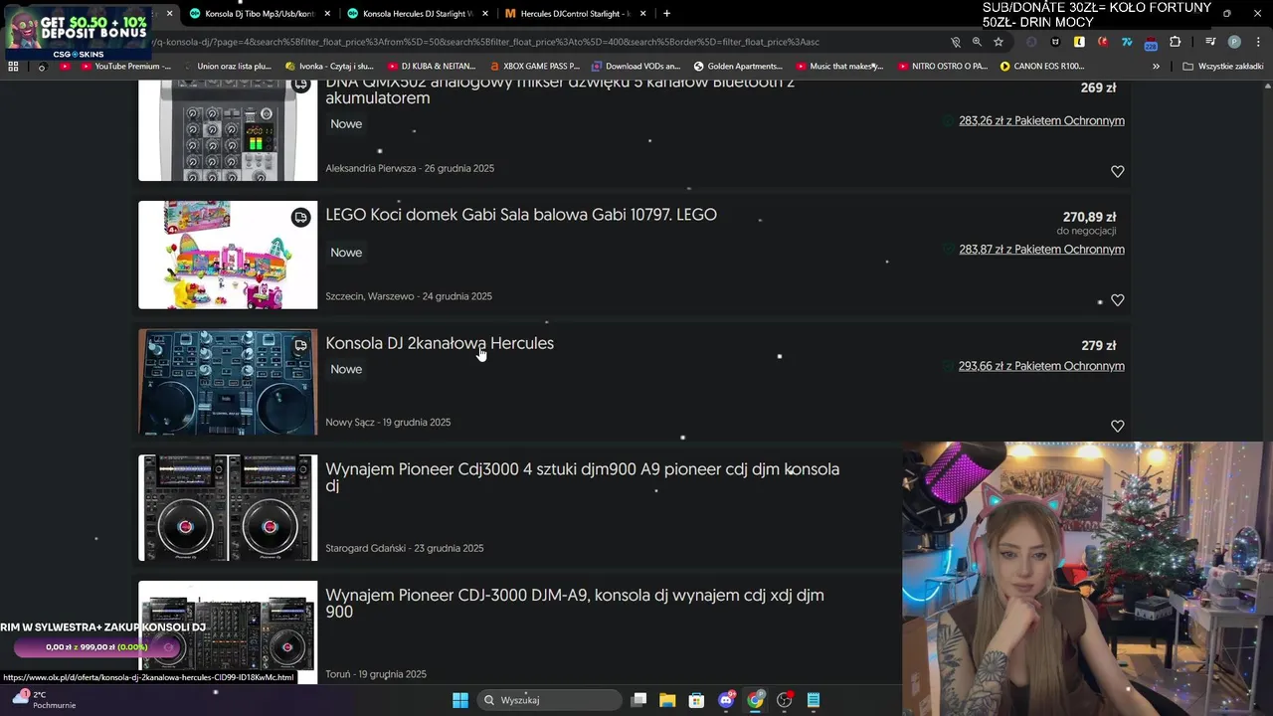Open Wynajem Pioneer Cdj3000 4 sztuki listing

[583, 477]
